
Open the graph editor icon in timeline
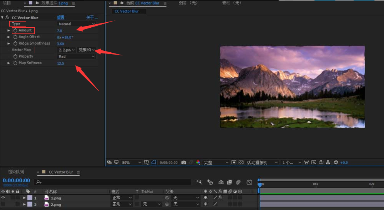point(249,182)
